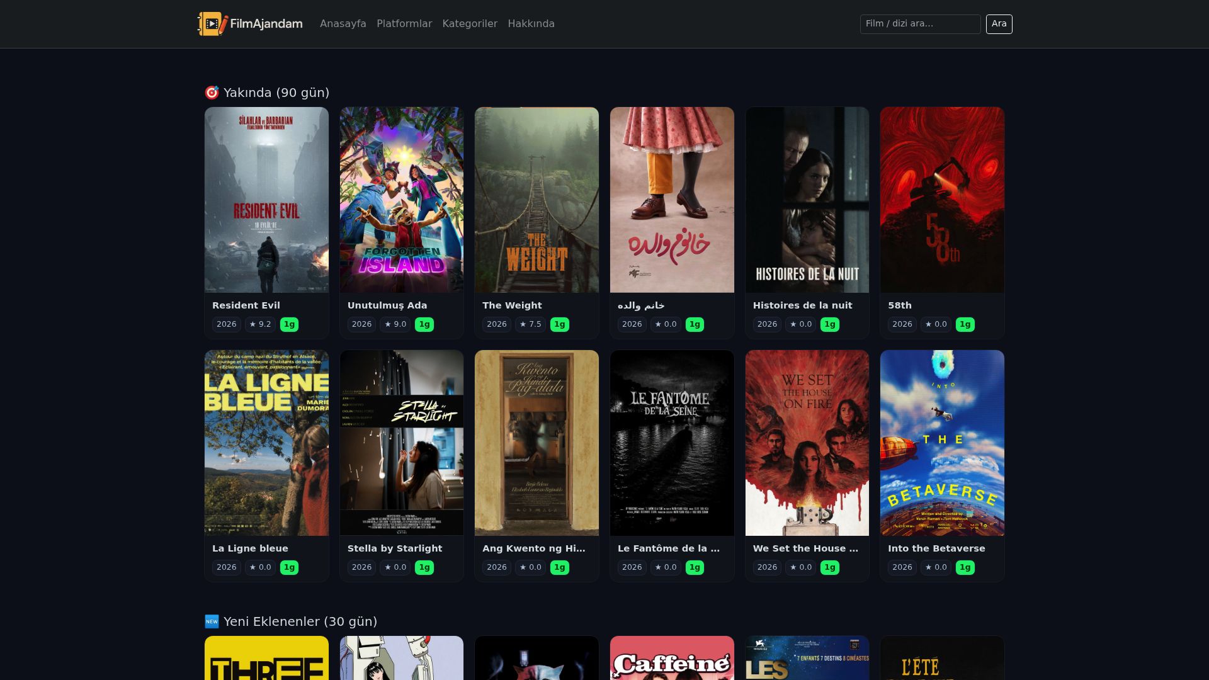Click the Stella by Starlight title
Screen dimensions: 1209x680
(395, 548)
